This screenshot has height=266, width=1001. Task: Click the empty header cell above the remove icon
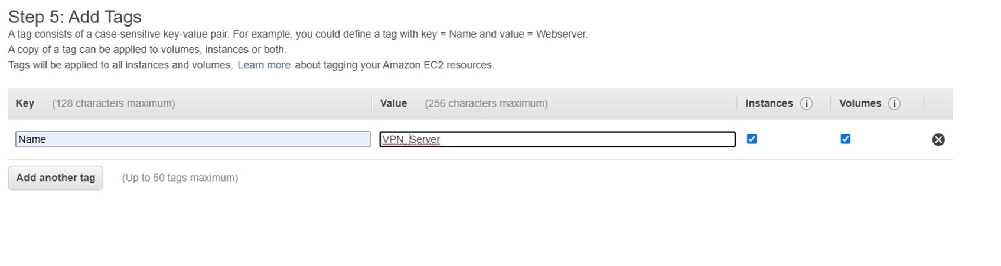click(x=938, y=104)
